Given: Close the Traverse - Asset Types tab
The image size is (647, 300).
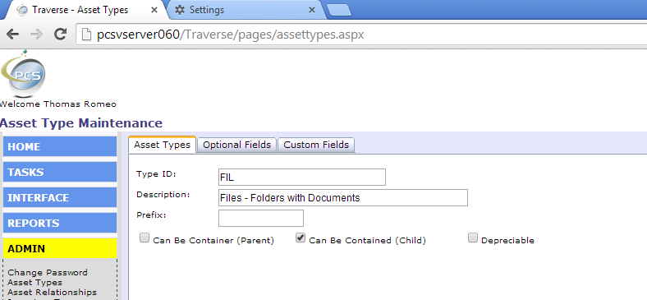Looking at the screenshot, I should click(154, 10).
